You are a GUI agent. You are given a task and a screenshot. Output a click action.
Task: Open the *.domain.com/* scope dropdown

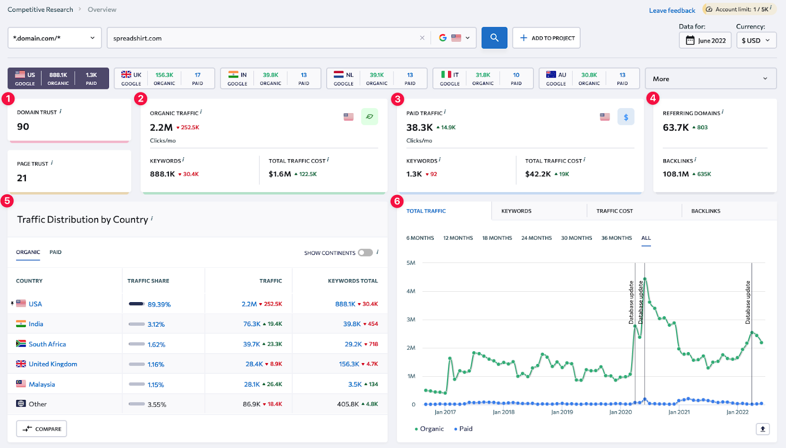pos(55,38)
